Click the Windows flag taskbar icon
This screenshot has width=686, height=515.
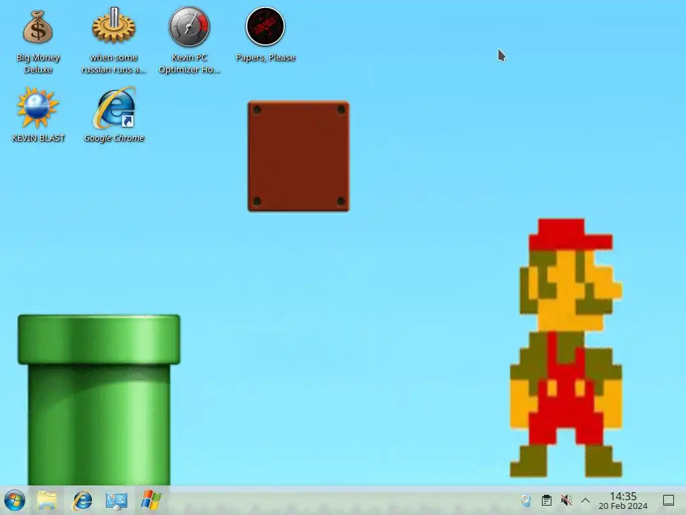pyautogui.click(x=151, y=500)
